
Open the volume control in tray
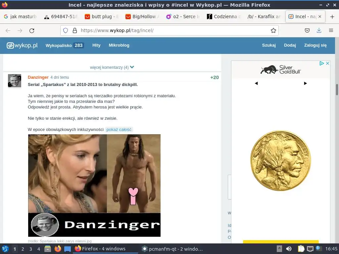tap(289, 249)
